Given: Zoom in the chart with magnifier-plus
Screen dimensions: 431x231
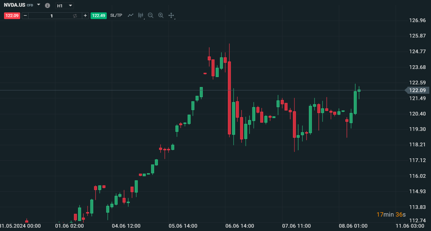Looking at the screenshot, I should click(161, 15).
